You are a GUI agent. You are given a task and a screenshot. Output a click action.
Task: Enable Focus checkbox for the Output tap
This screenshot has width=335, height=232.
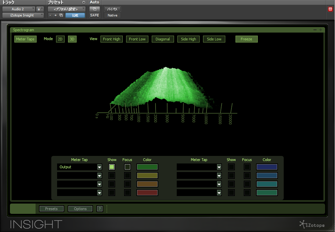pyautogui.click(x=127, y=167)
